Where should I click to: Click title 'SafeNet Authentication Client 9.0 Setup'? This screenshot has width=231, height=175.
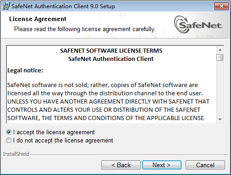pos(63,6)
